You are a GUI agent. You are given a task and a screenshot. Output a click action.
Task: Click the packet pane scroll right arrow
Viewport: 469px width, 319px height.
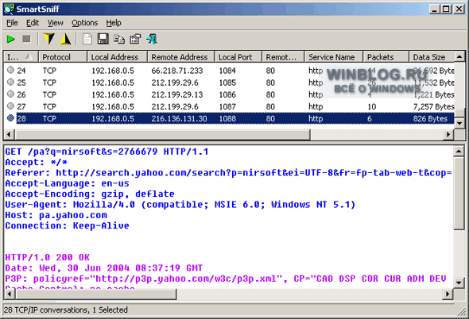click(x=448, y=294)
